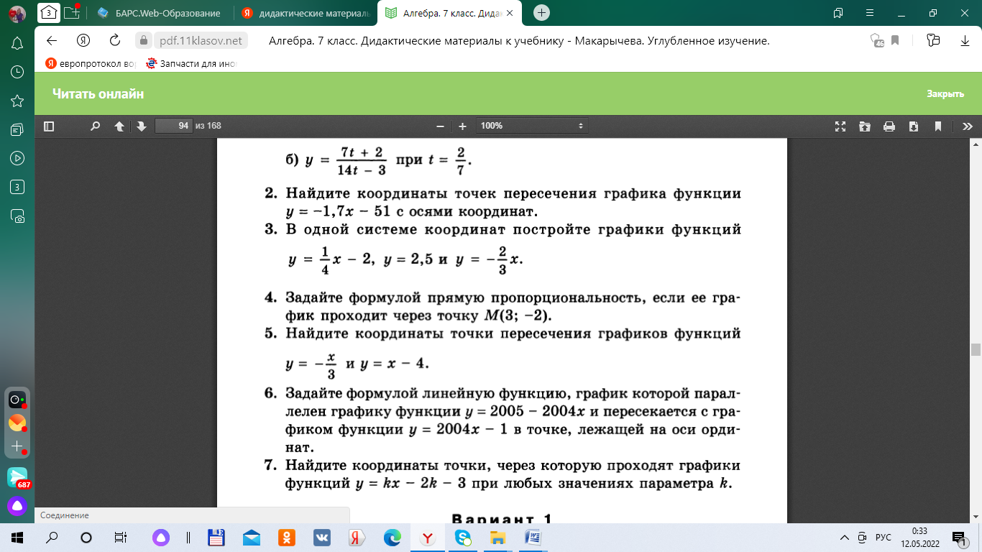Switch to БАРС.Web-Образование tab

pyautogui.click(x=160, y=12)
